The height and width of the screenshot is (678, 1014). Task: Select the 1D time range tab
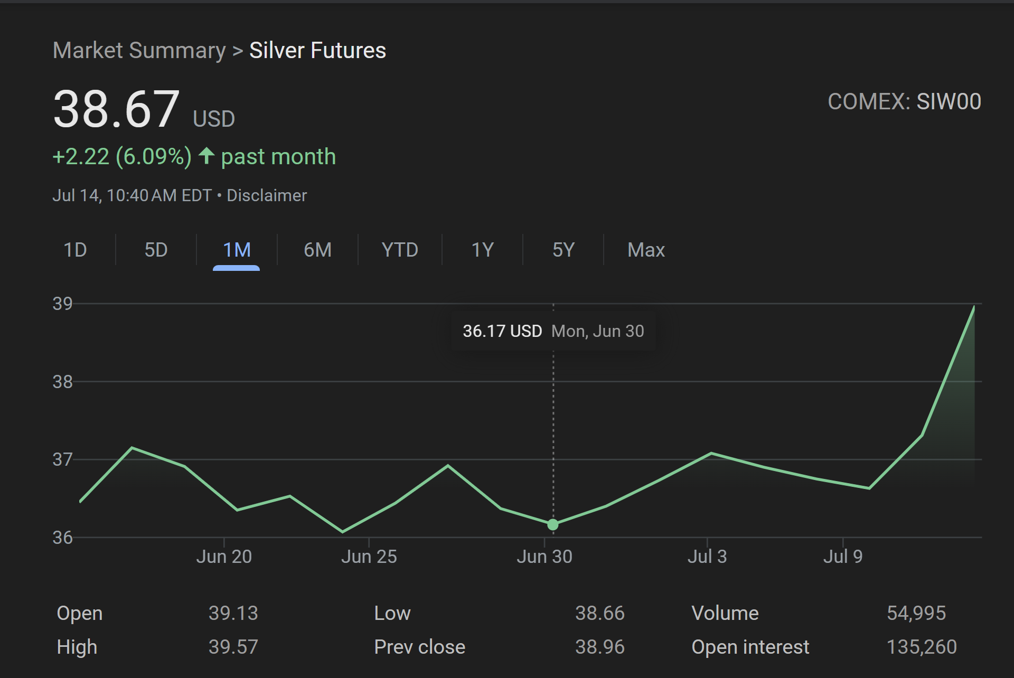[x=75, y=250]
